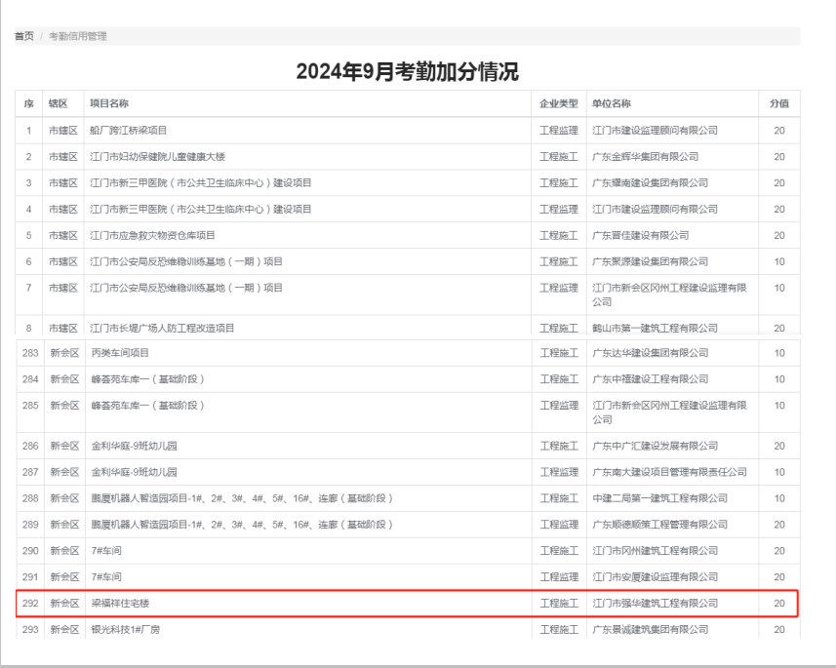Select 江门市建设监理顾问有限公司 in row 4
This screenshot has width=836, height=668.
[655, 209]
